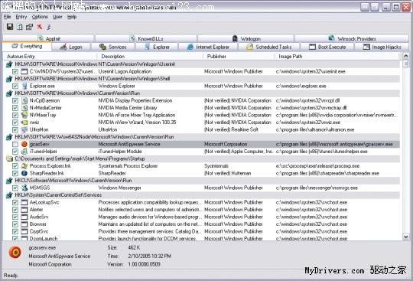The width and height of the screenshot is (413, 281).
Task: Select the HKCU\Software\...\Run key row
Action: pos(202,181)
